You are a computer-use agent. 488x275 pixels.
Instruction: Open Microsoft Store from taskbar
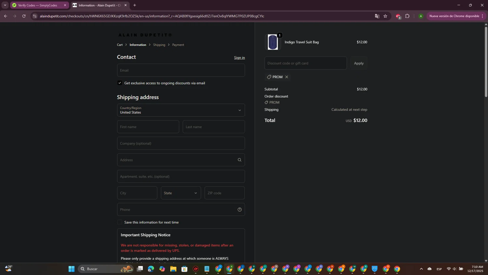click(x=184, y=269)
